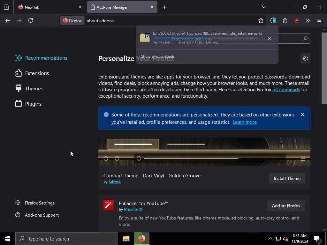Expand more tools overflow chevrons

point(308,20)
